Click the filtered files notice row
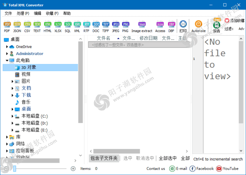This screenshot has width=246, height=175. pos(139,45)
